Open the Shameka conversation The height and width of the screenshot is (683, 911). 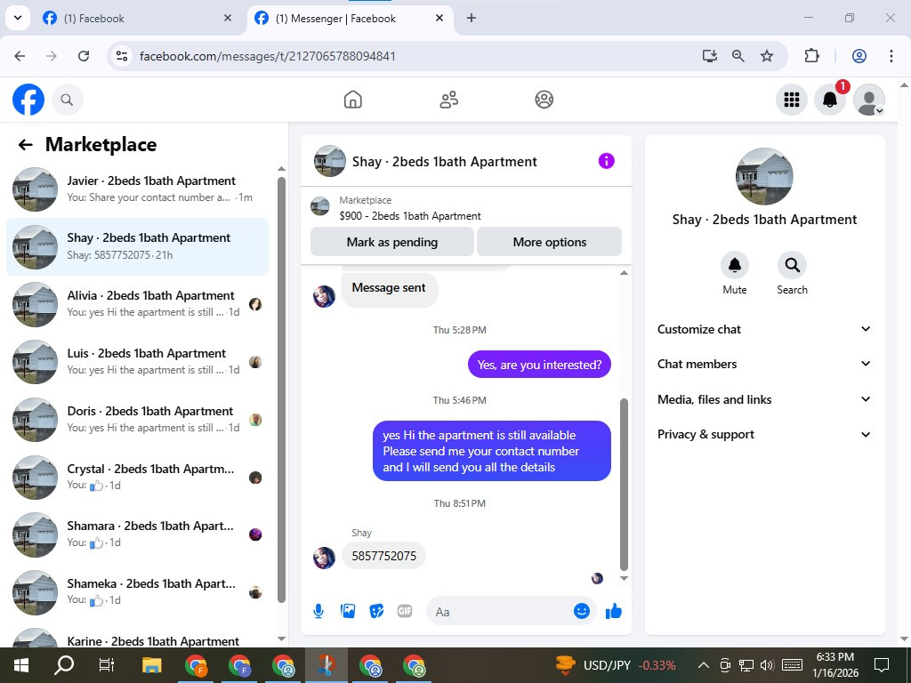coord(137,592)
